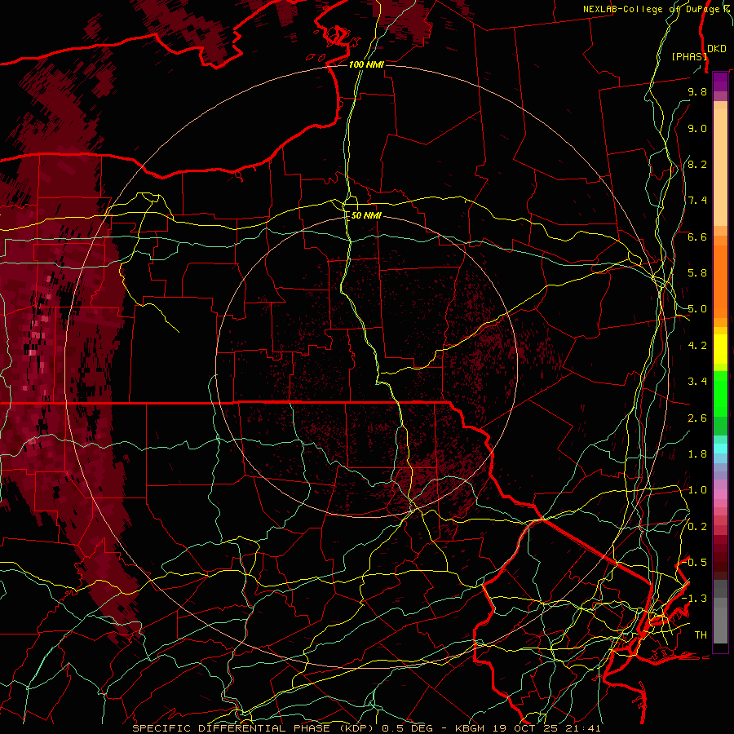Viewport: 734px width, 734px height.
Task: Click the Specific Differential Phase (KDP) caption
Action: [254, 728]
